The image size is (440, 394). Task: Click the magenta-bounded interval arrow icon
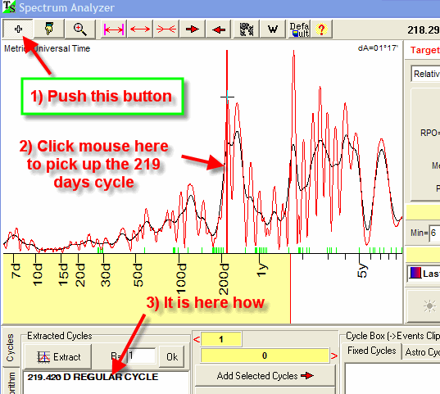coord(114,29)
